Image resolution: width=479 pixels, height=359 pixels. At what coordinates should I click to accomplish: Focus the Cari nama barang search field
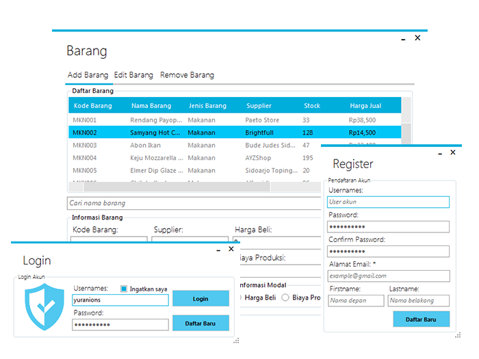194,203
